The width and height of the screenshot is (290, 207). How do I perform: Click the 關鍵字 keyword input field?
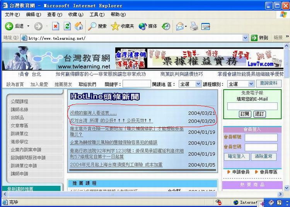[136, 84]
